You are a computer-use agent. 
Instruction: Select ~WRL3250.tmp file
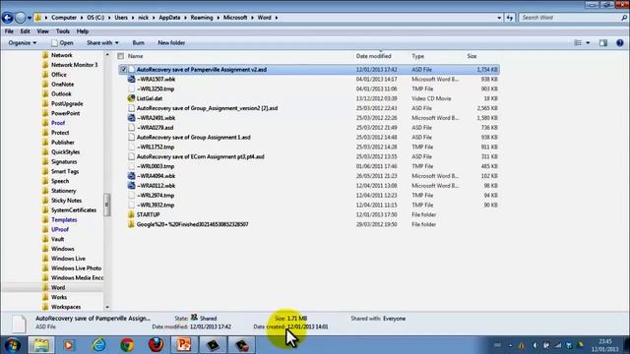coord(156,88)
